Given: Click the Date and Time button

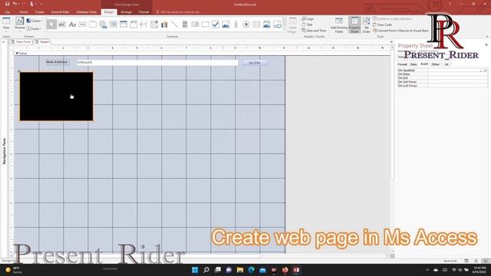Looking at the screenshot, I should coord(314,31).
